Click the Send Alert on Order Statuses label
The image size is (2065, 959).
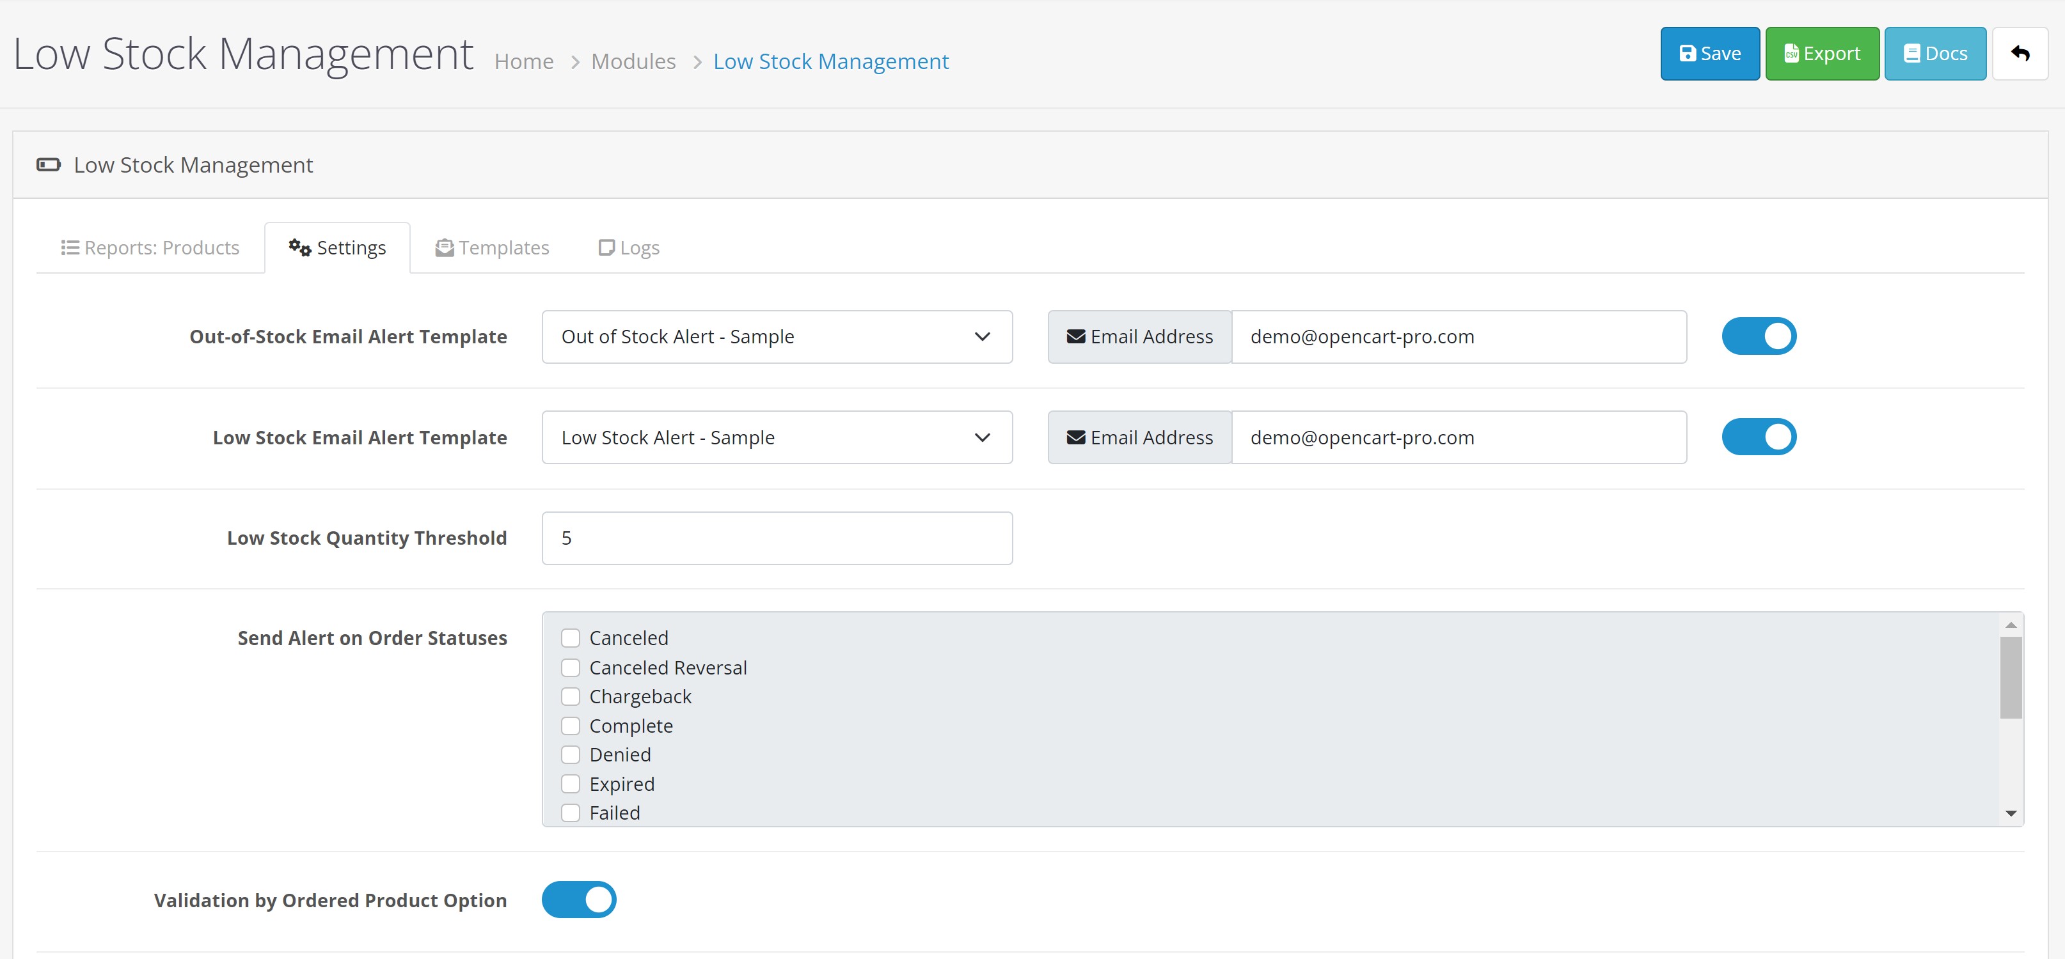point(372,639)
